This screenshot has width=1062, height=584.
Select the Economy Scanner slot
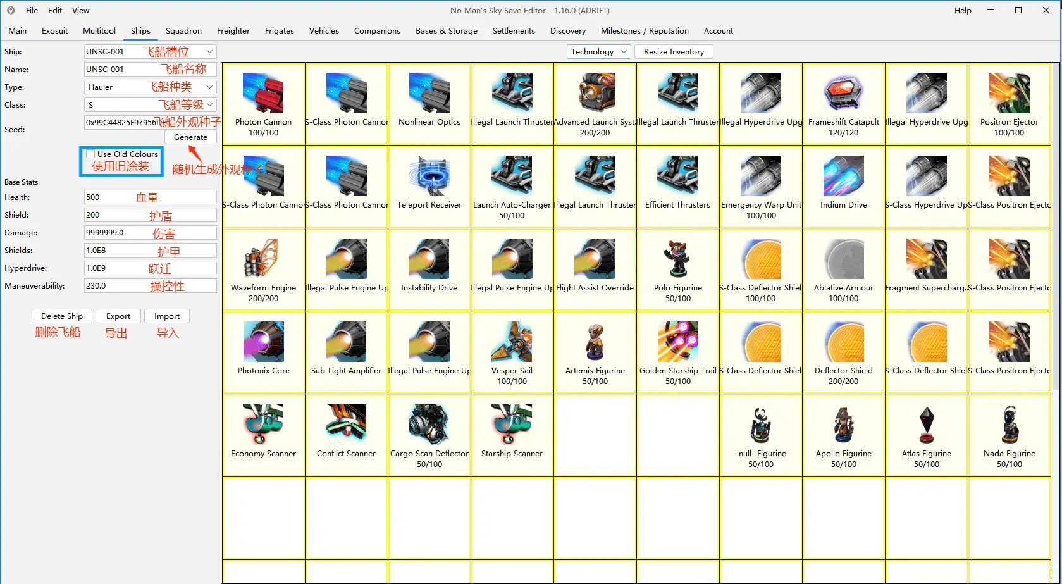point(264,436)
